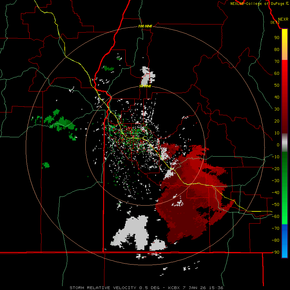Click the 50 value on velocity scale

pos(277,85)
